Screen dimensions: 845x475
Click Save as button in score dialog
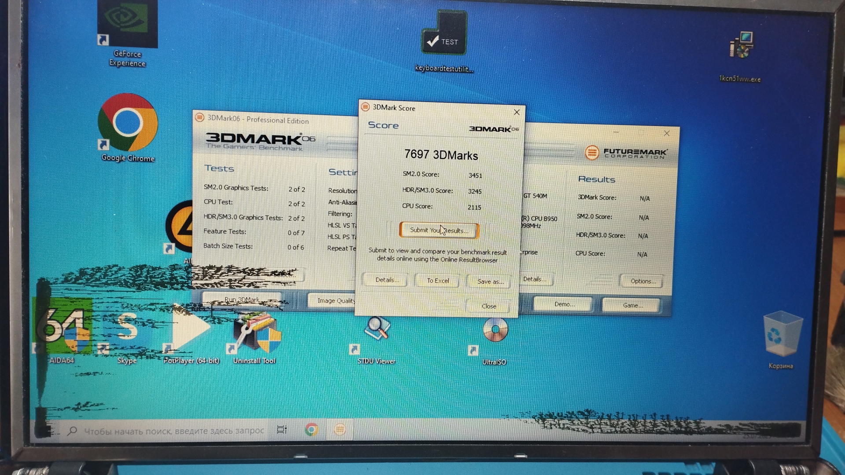click(490, 281)
